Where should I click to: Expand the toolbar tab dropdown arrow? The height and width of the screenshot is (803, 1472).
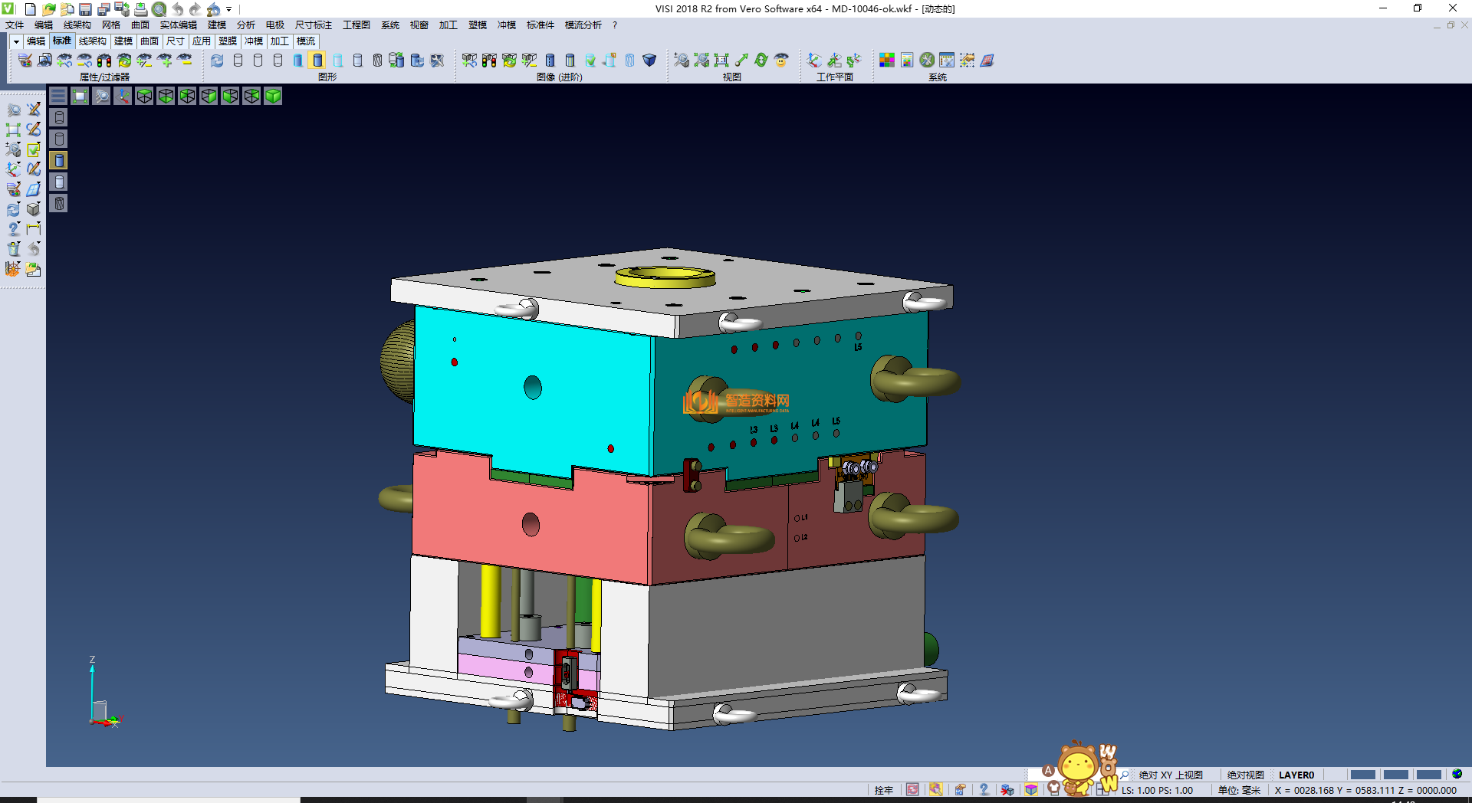[x=16, y=41]
